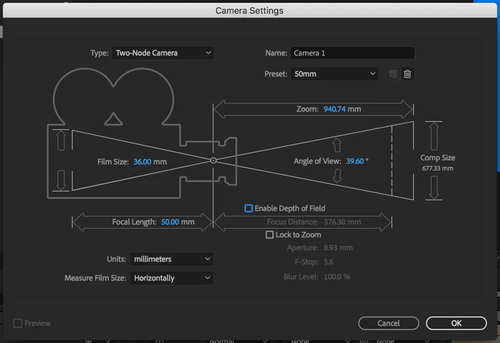
Task: Enable Depth of Field checkbox
Action: tap(249, 208)
